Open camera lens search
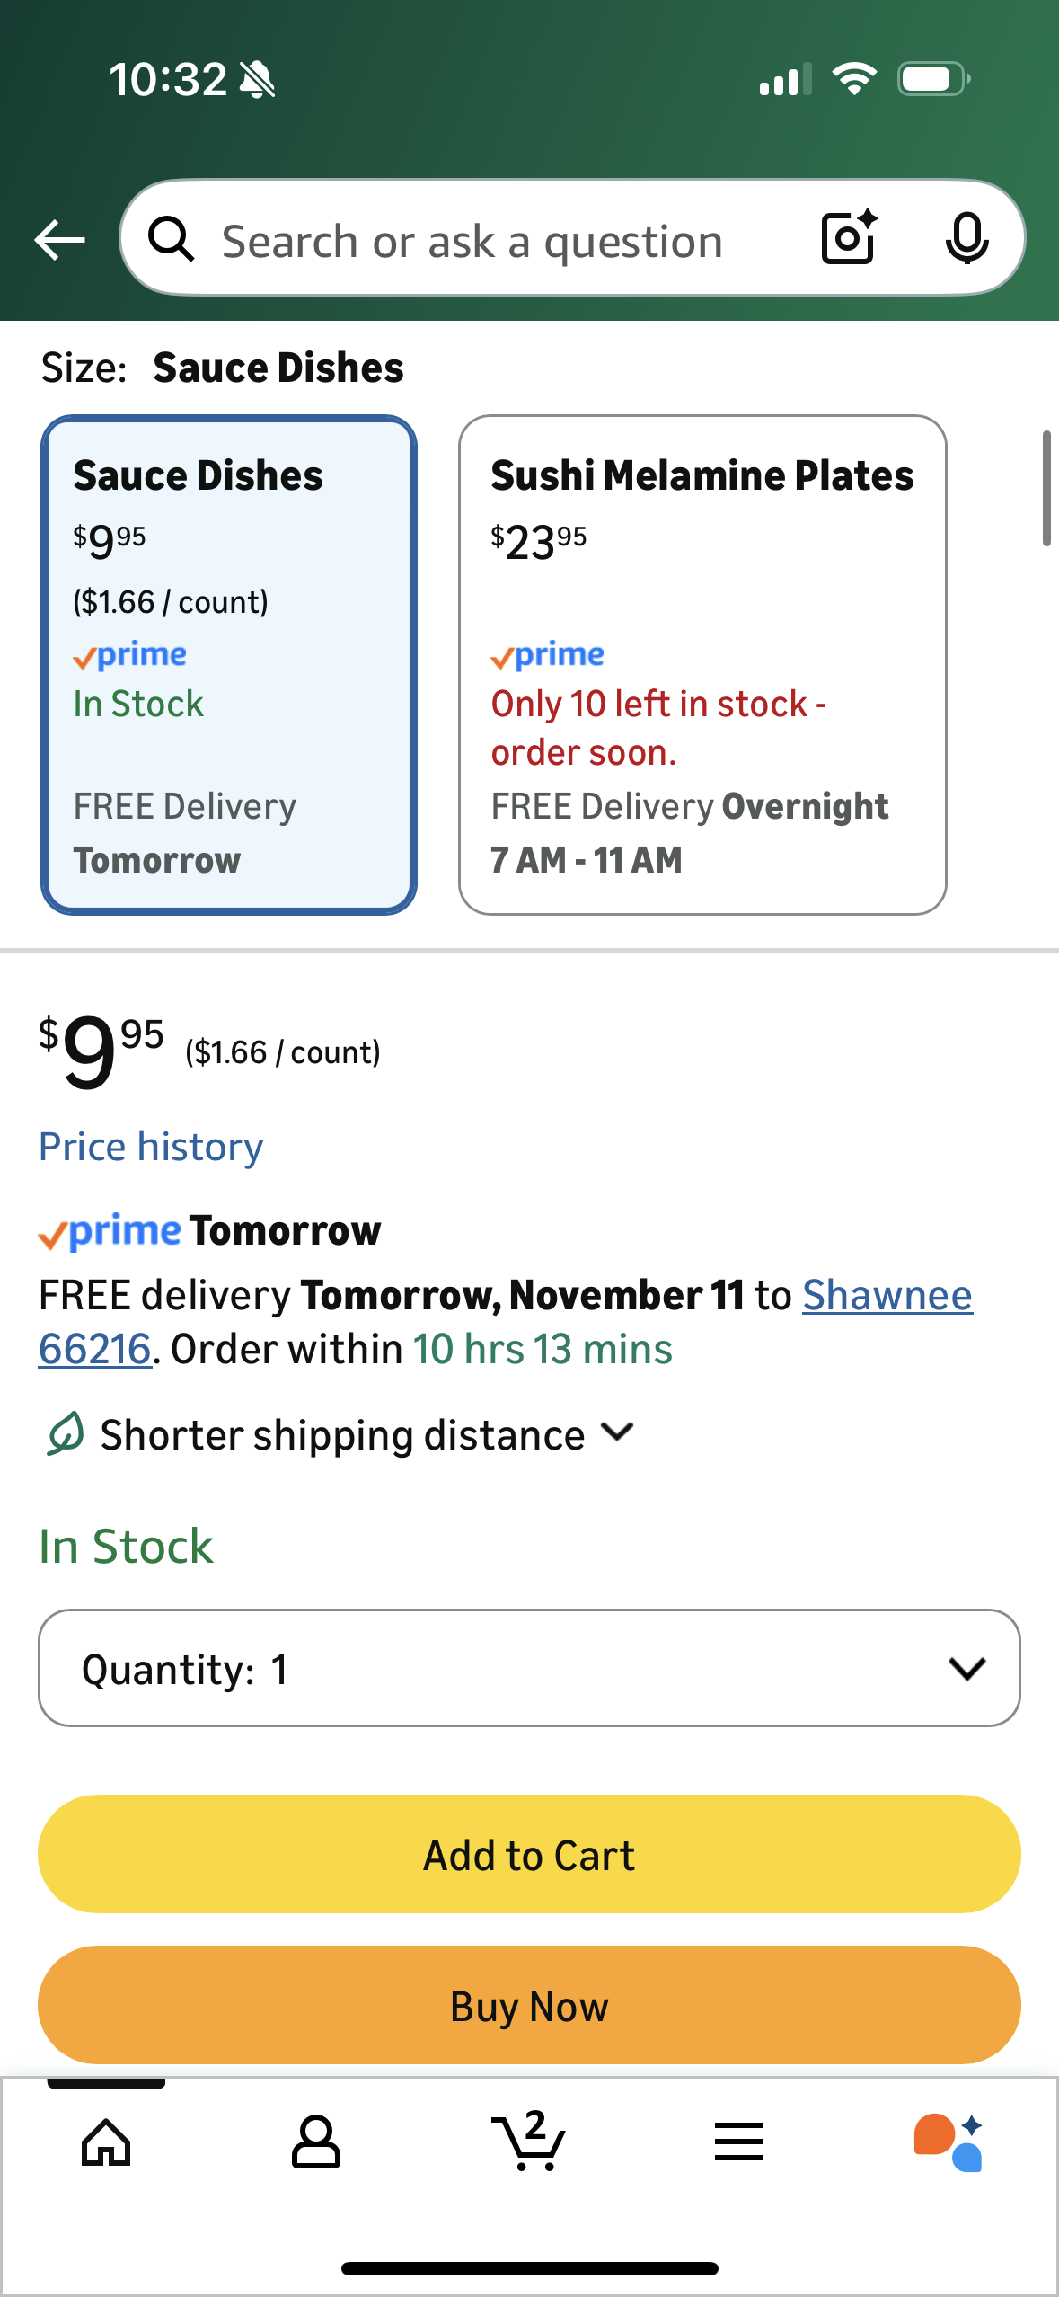 click(849, 238)
